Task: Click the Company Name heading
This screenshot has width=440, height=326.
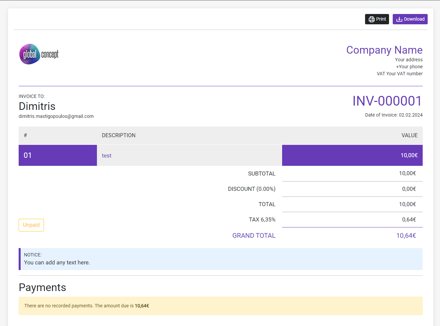Action: pos(384,50)
